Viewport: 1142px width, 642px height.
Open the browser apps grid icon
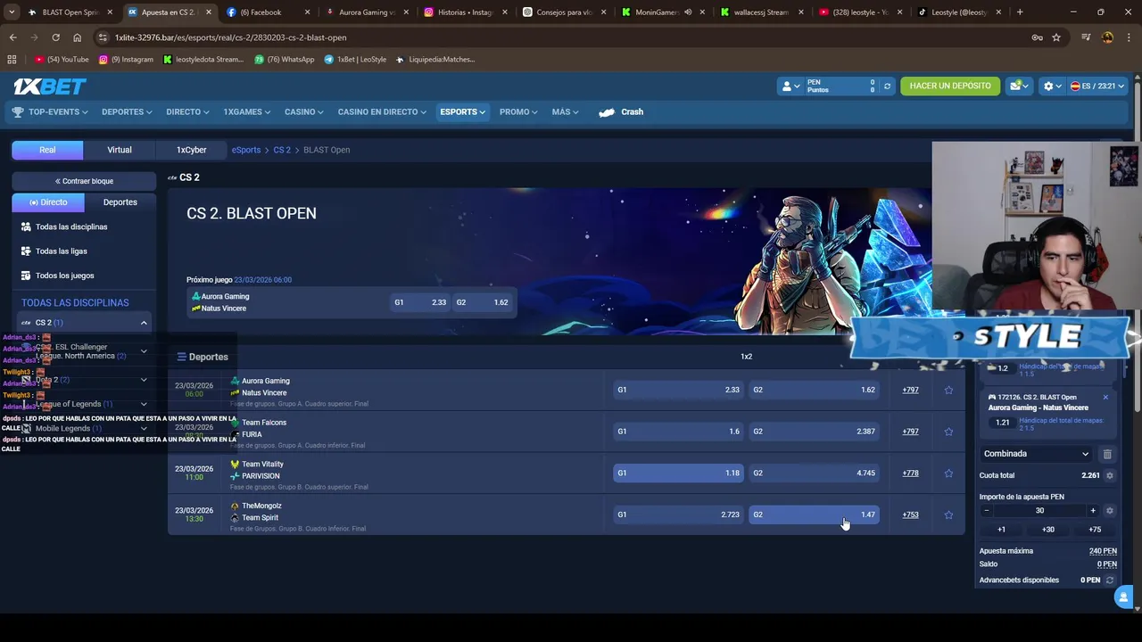(12, 60)
